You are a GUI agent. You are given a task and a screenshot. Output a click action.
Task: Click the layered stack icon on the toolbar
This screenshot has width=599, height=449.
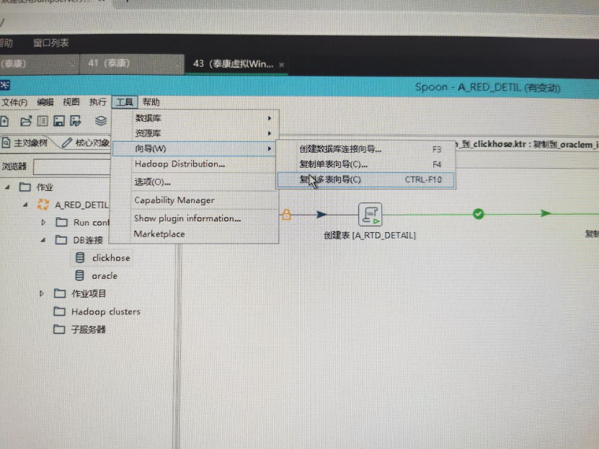[x=99, y=121]
